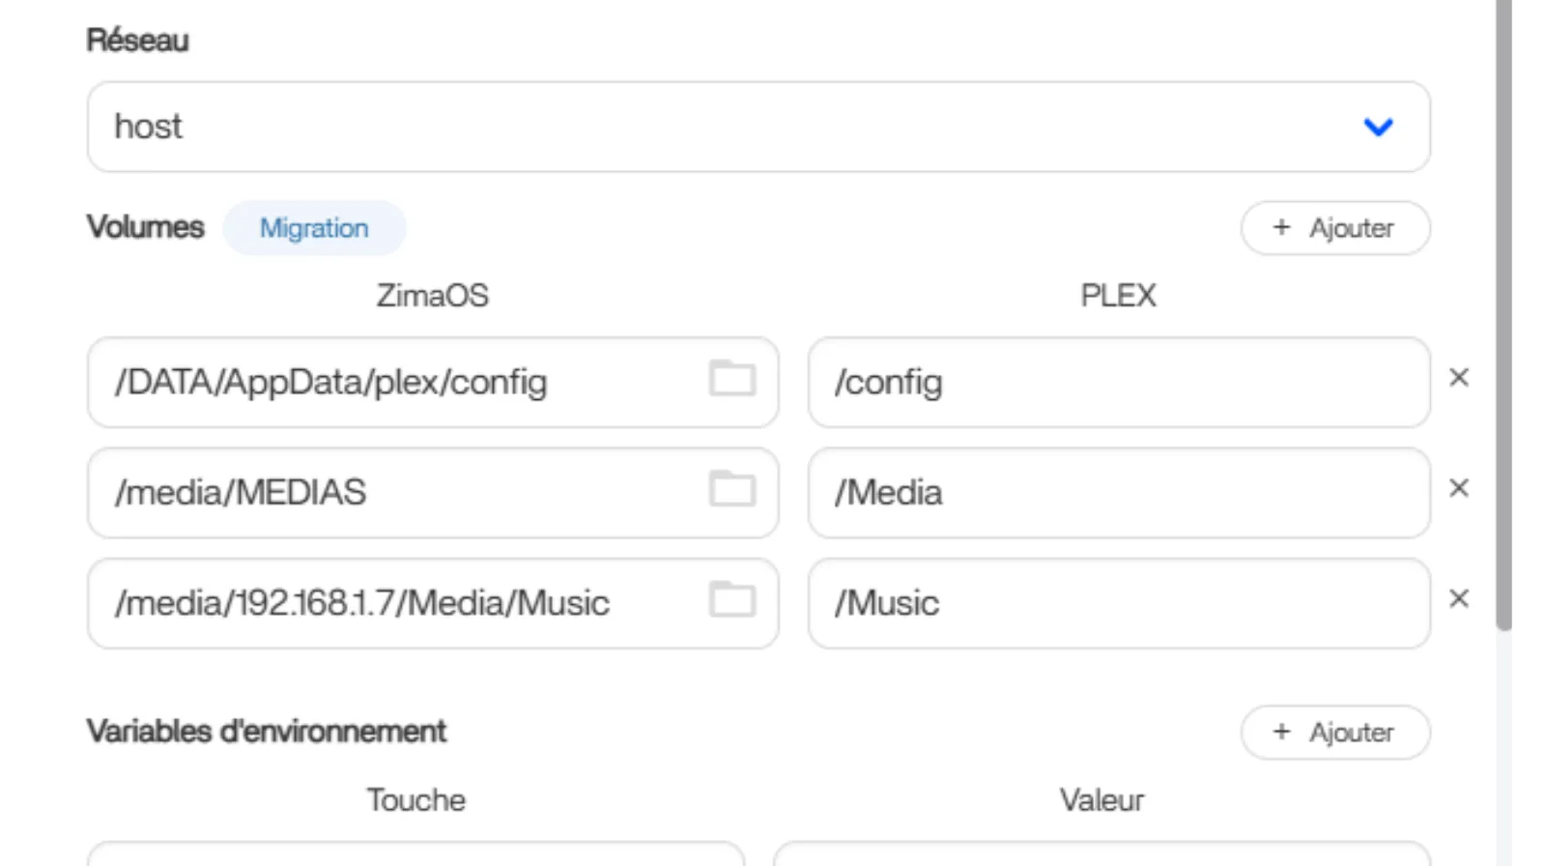Browse folder for the Media/Music host path

point(731,599)
